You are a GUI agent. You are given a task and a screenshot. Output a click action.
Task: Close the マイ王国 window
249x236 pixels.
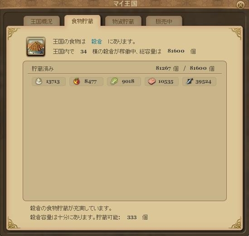pyautogui.click(x=240, y=5)
